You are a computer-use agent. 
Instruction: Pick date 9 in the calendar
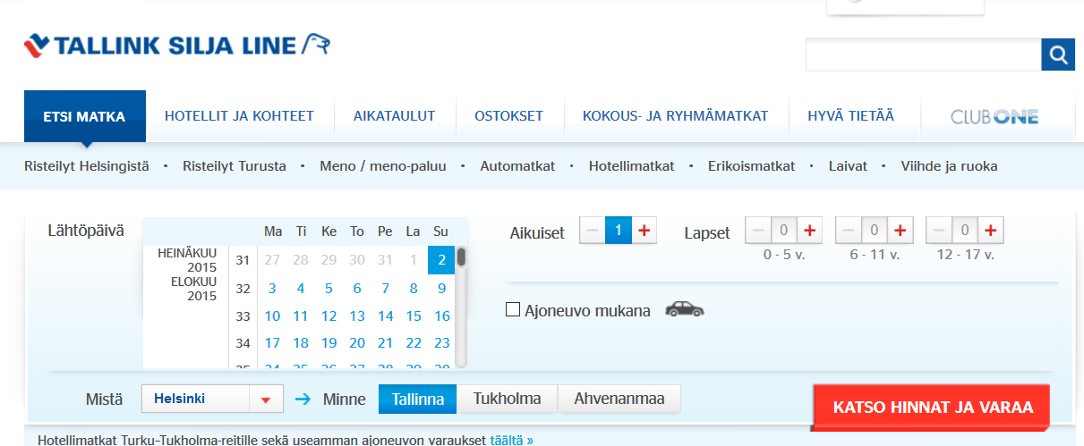441,289
